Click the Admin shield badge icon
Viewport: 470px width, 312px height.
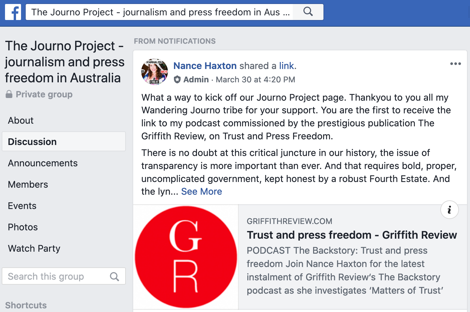click(x=177, y=79)
